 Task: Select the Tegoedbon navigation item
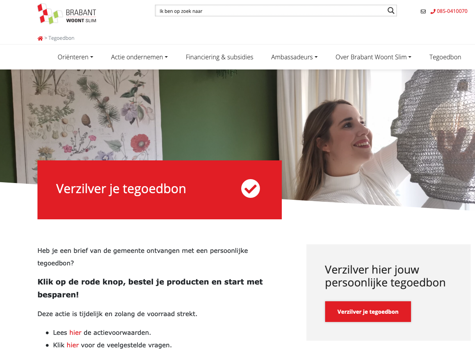click(x=445, y=57)
